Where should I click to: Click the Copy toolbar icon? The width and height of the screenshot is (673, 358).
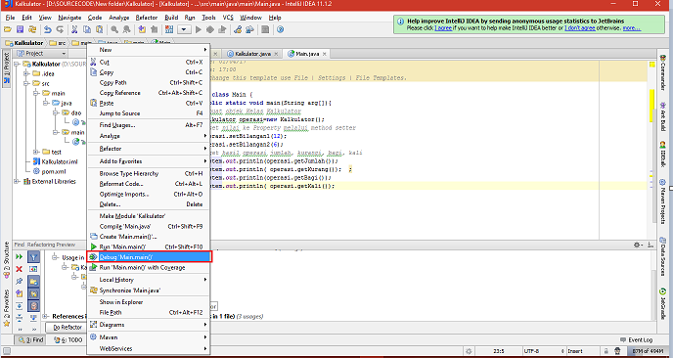[x=87, y=29]
